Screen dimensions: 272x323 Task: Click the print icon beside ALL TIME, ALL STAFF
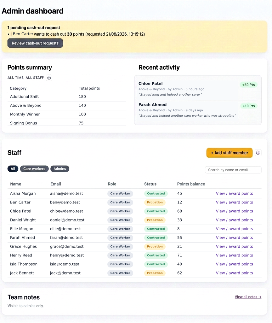pos(49,78)
